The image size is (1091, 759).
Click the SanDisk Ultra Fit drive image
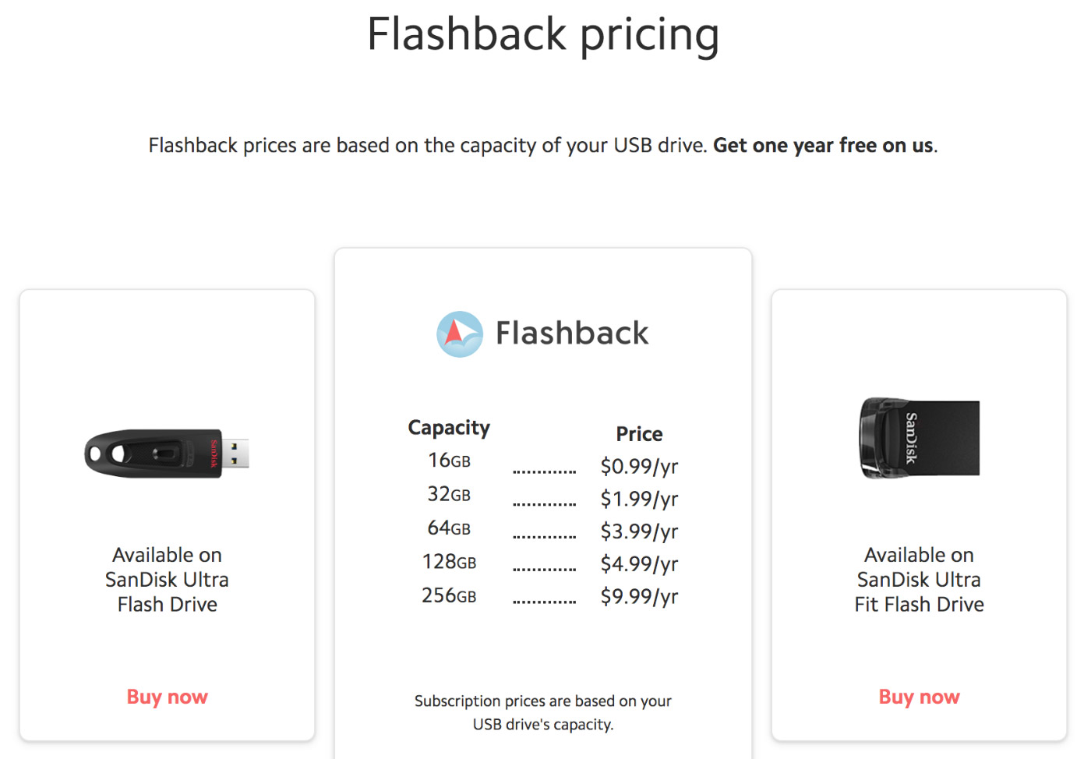coord(919,437)
